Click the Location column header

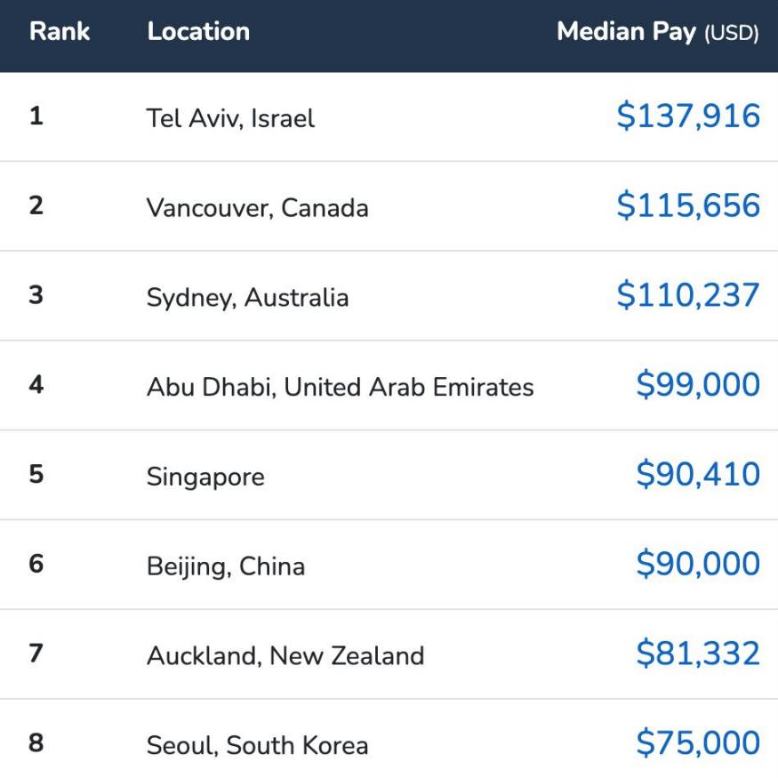(198, 31)
